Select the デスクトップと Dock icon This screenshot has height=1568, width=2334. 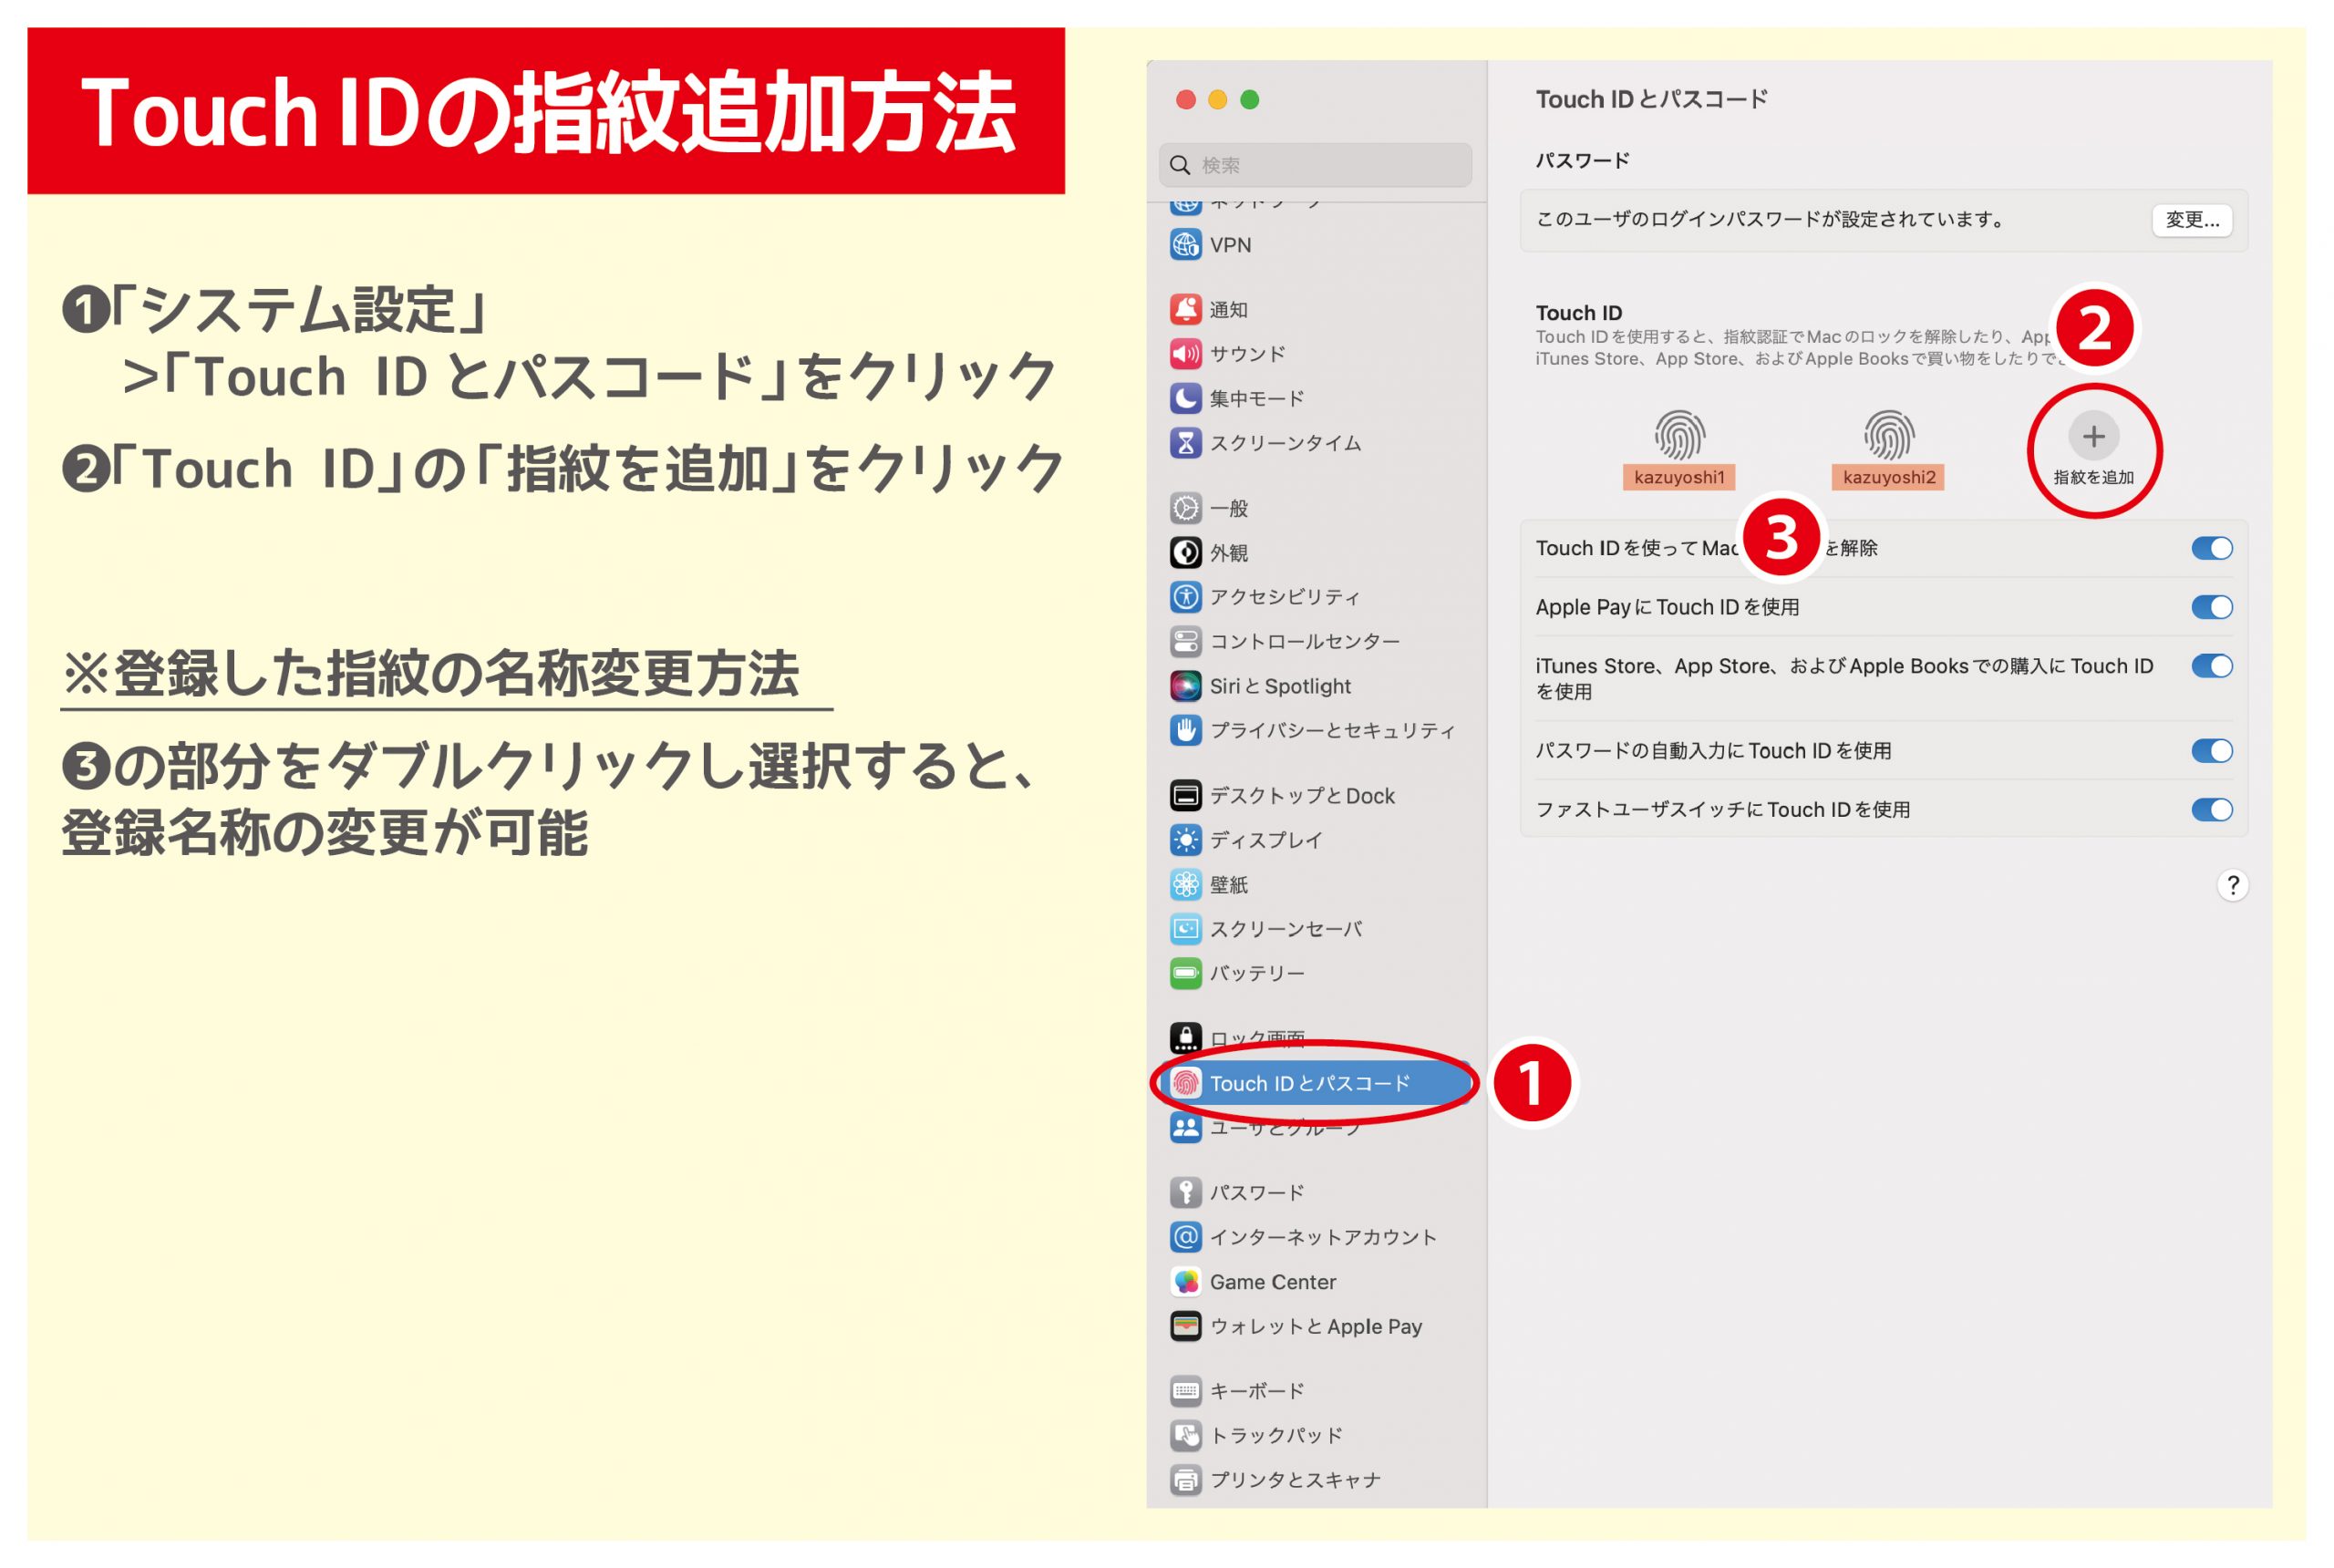point(1186,796)
